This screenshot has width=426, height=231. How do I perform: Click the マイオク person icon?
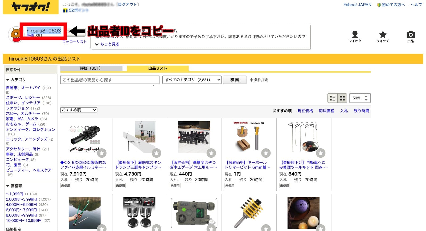click(355, 35)
